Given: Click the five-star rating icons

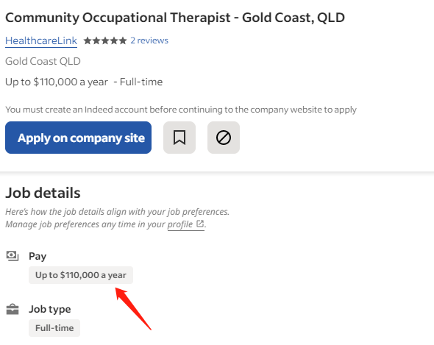Looking at the screenshot, I should [105, 40].
